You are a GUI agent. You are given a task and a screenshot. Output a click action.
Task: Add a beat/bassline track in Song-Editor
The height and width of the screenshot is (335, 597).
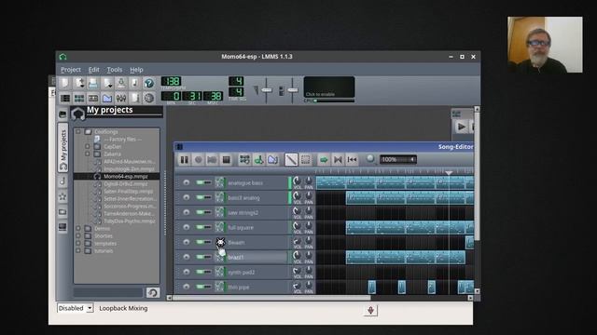pos(244,159)
